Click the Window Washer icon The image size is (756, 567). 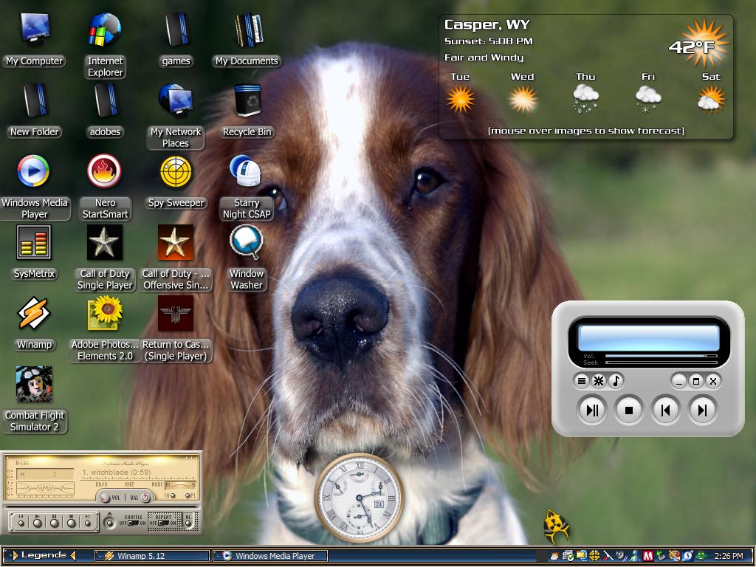(246, 242)
